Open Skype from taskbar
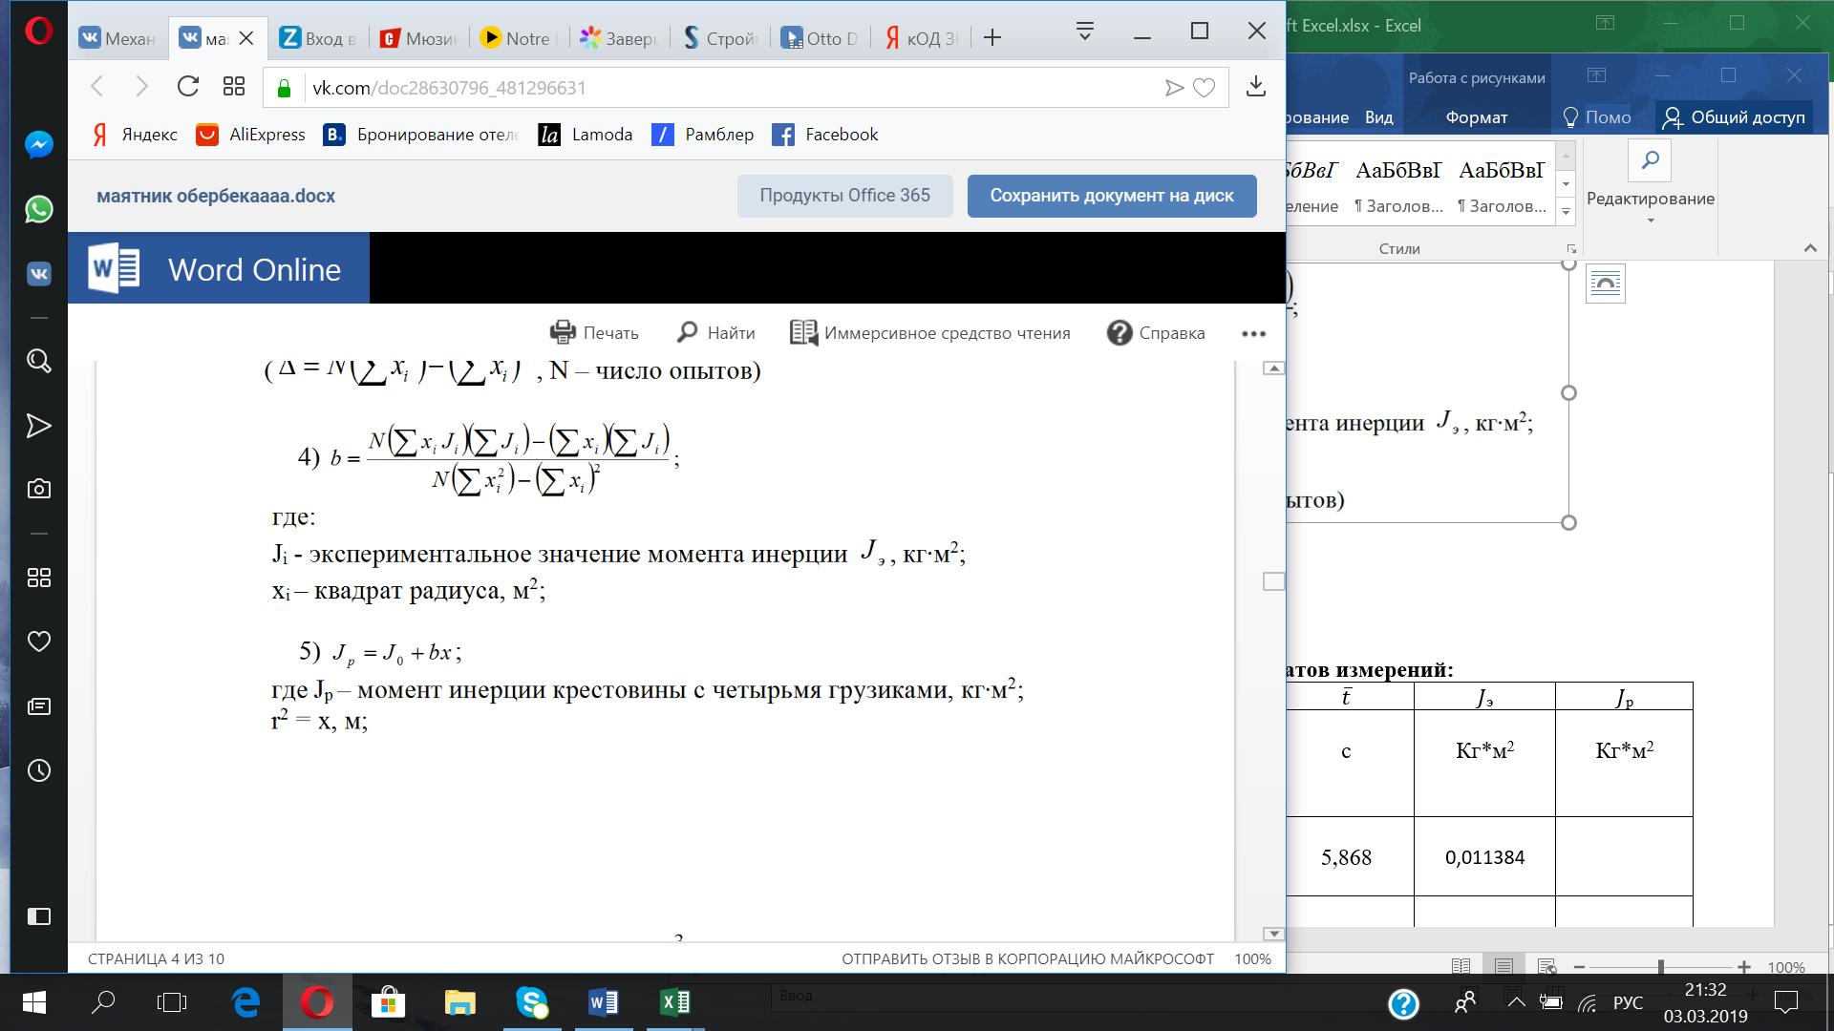Viewport: 1834px width, 1031px height. pyautogui.click(x=531, y=1002)
